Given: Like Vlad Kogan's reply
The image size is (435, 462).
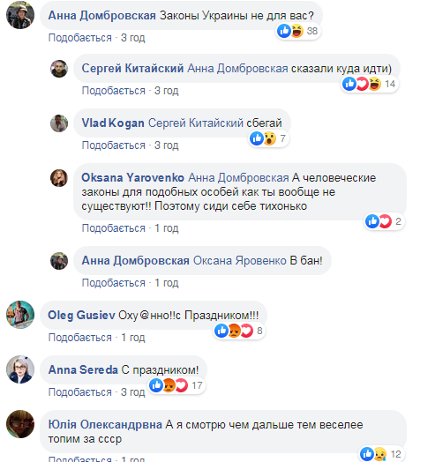Looking at the screenshot, I should (114, 145).
